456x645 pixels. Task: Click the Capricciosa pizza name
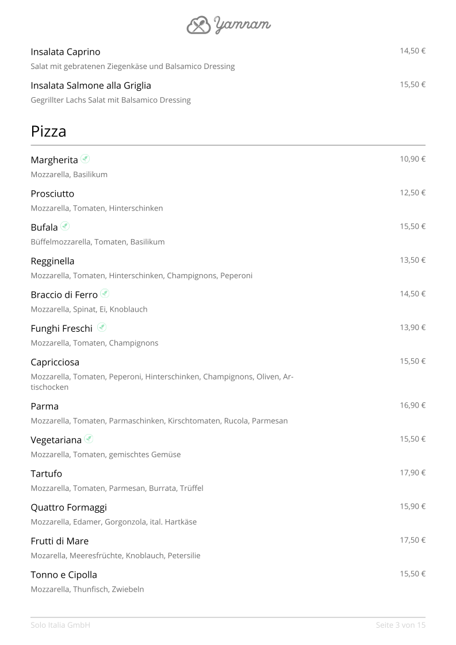(x=55, y=362)
